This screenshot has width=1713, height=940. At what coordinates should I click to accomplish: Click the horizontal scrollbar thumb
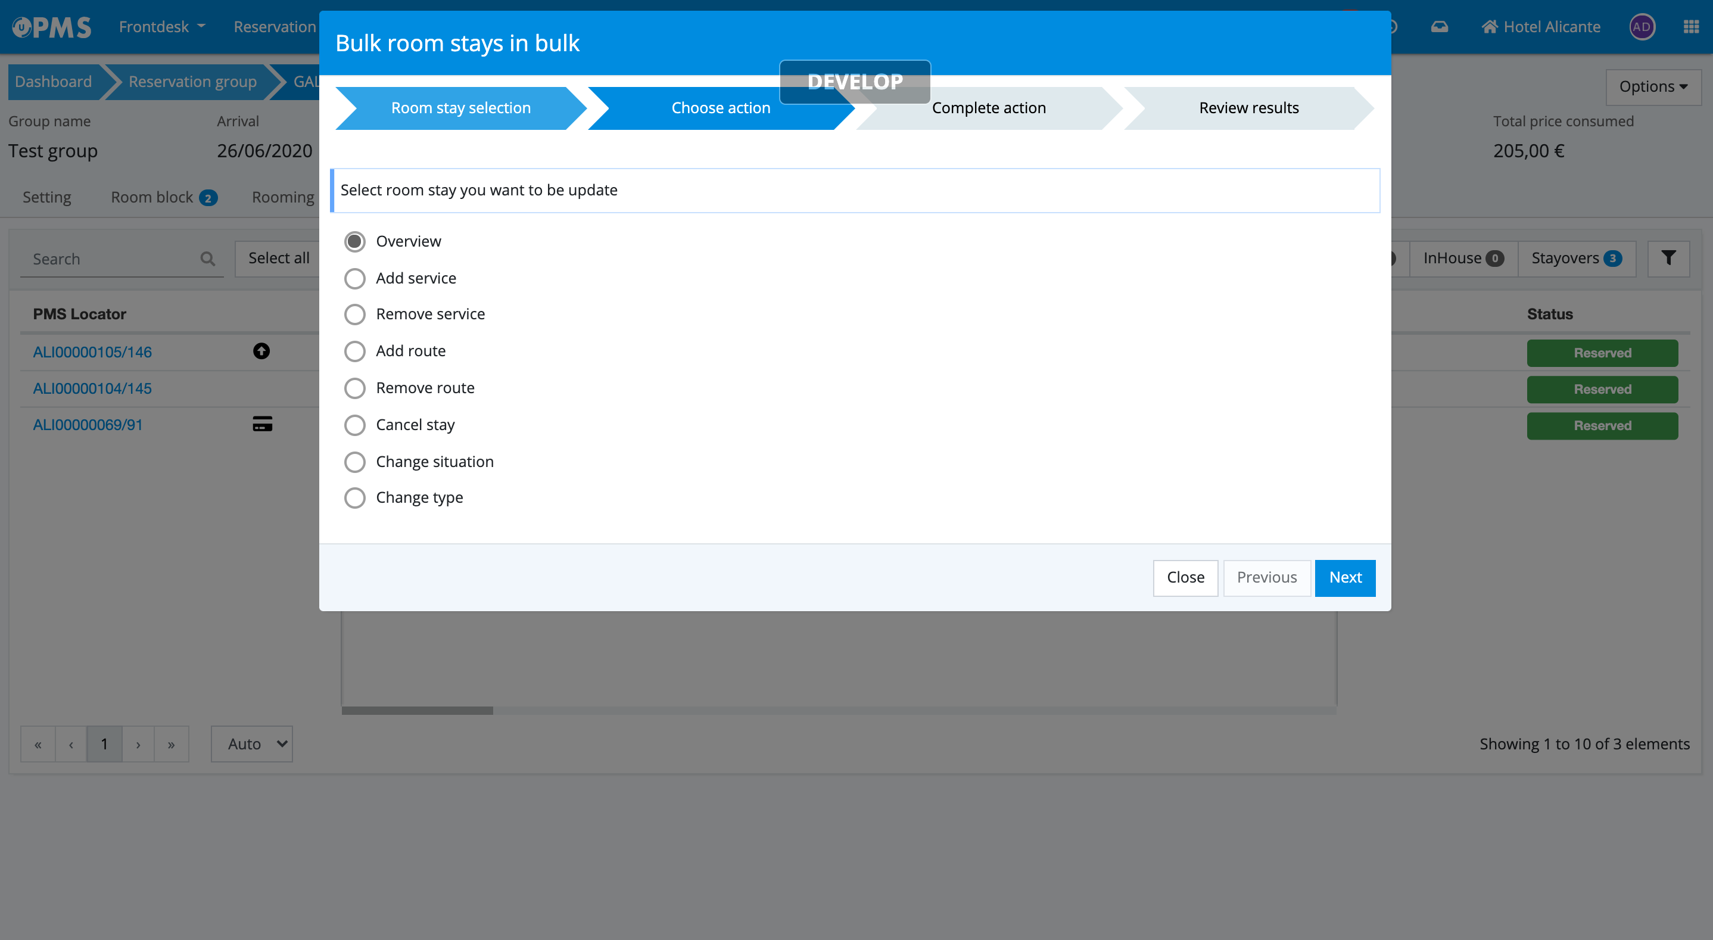point(417,711)
